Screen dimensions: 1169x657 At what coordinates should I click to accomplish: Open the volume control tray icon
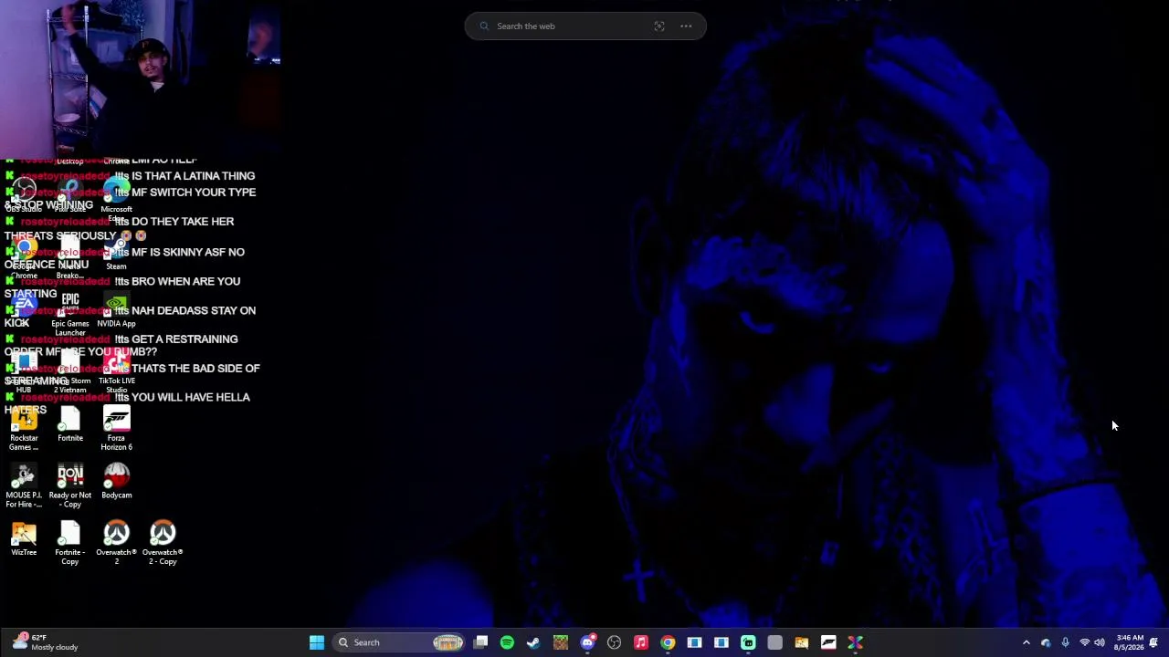click(1099, 642)
